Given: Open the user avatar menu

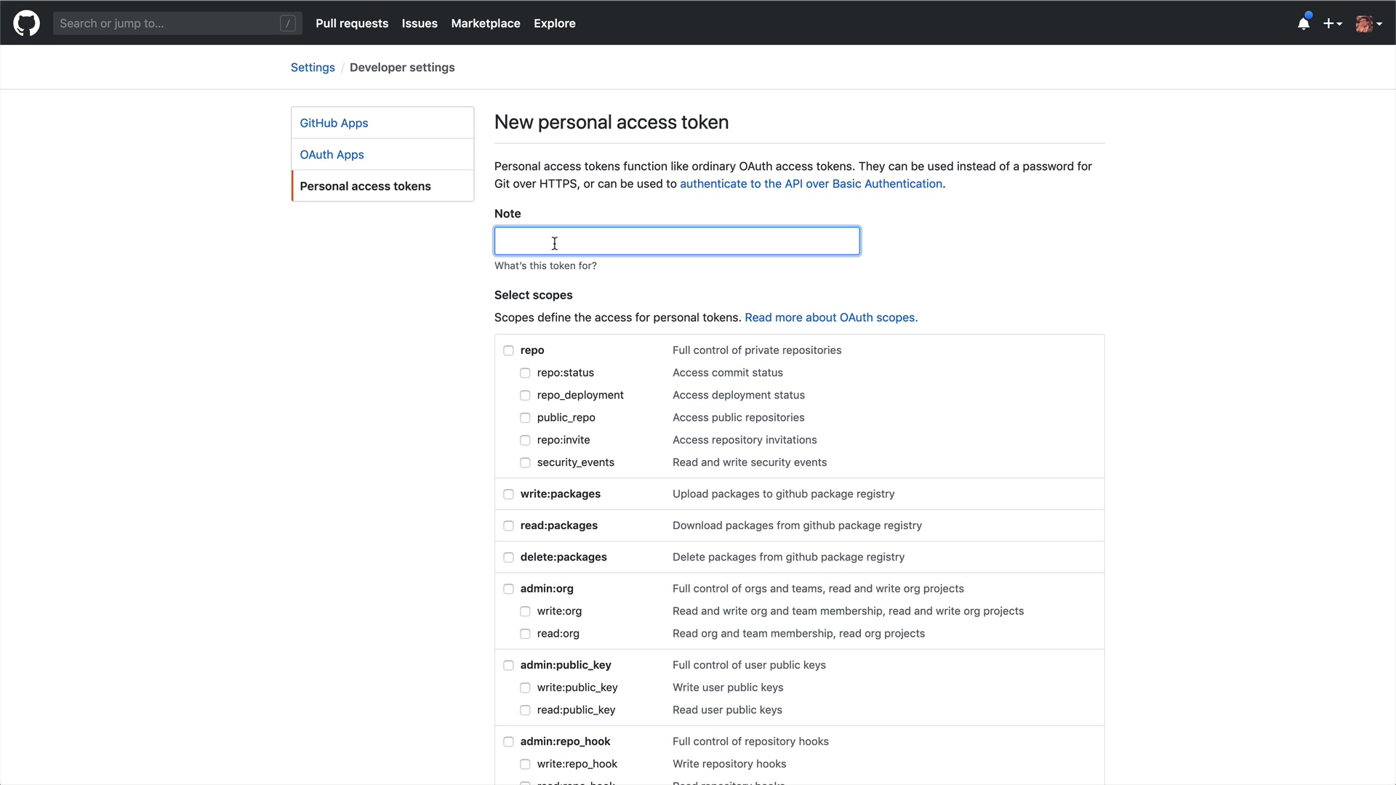Looking at the screenshot, I should pyautogui.click(x=1368, y=23).
